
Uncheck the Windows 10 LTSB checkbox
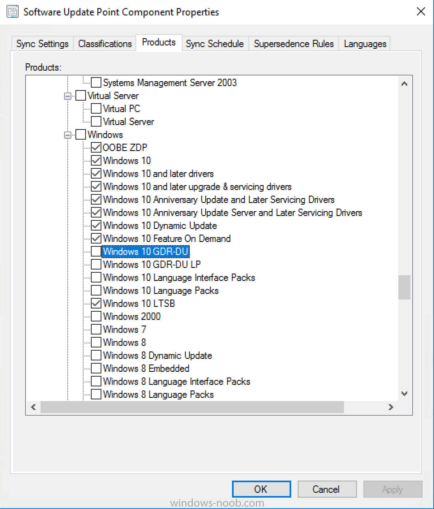coord(96,304)
